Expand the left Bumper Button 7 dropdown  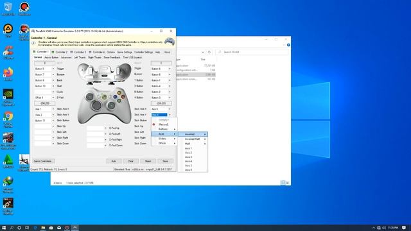point(53,74)
